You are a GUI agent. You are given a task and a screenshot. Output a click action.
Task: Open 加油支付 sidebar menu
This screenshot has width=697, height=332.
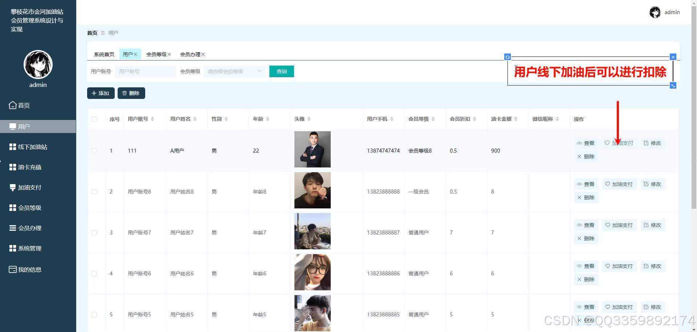(25, 187)
